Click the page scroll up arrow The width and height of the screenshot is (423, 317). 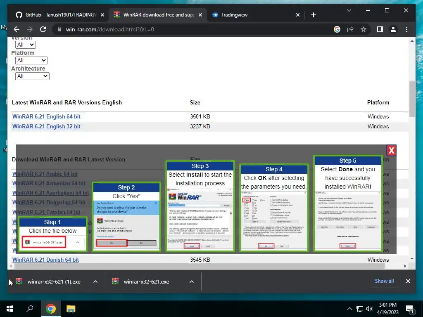[412, 41]
